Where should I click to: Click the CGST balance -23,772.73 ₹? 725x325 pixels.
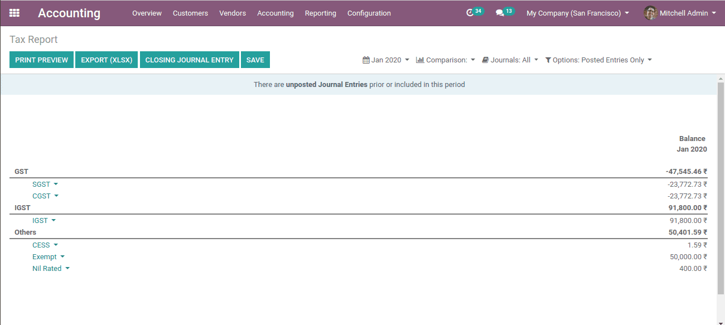687,196
